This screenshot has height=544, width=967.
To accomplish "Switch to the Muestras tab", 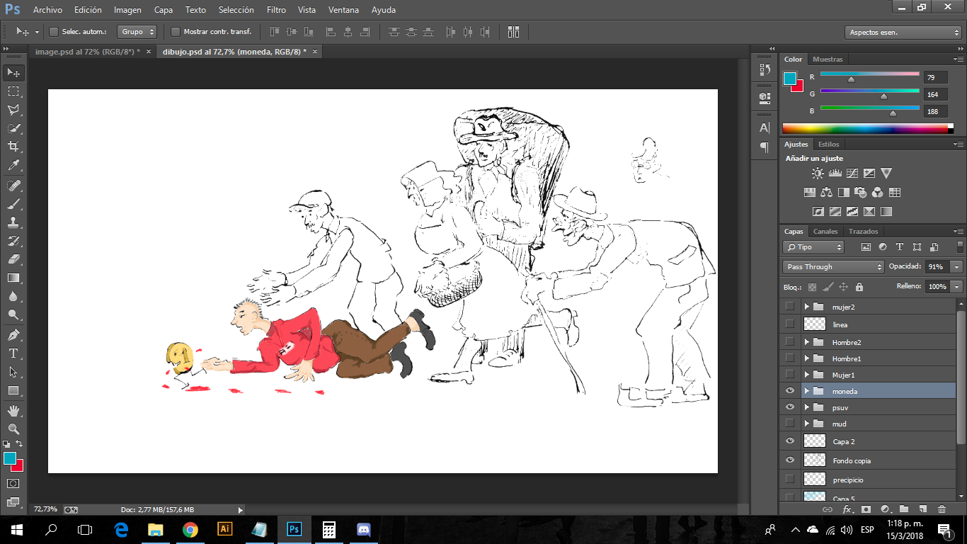I will [x=828, y=59].
